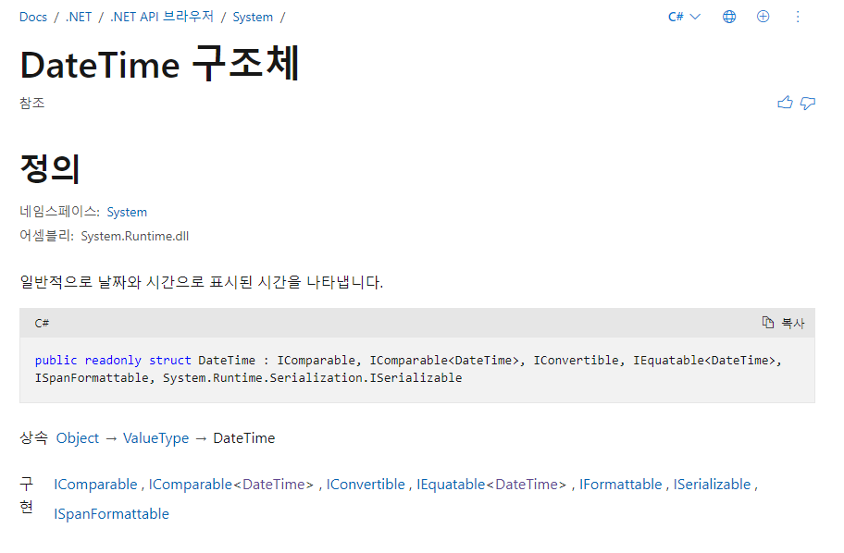Click the C# label in code header
Screen dimensions: 844x553
pyautogui.click(x=42, y=323)
